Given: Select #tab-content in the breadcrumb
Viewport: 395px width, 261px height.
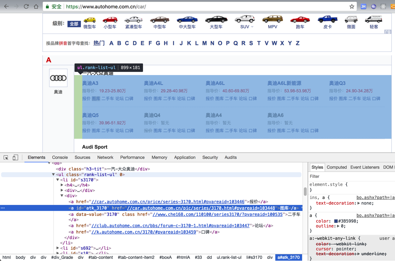Looking at the screenshot, I should point(101,257).
